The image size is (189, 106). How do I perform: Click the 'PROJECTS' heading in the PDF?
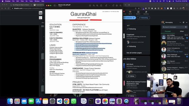coord(78,82)
